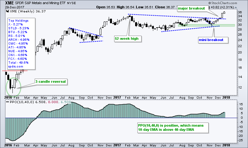Click the Low 35.51 value
248x148 pixels.
144,7
